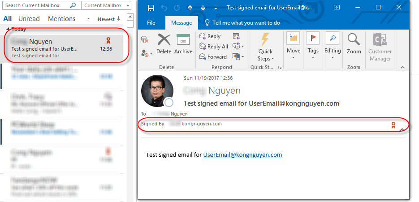
Task: Archive the message
Action: (x=183, y=44)
